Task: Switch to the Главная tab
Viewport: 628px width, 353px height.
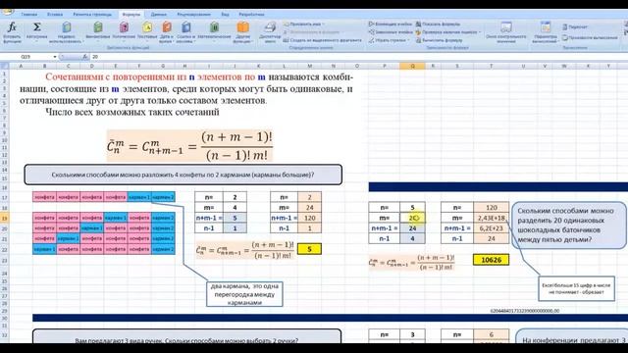Action: [28, 15]
